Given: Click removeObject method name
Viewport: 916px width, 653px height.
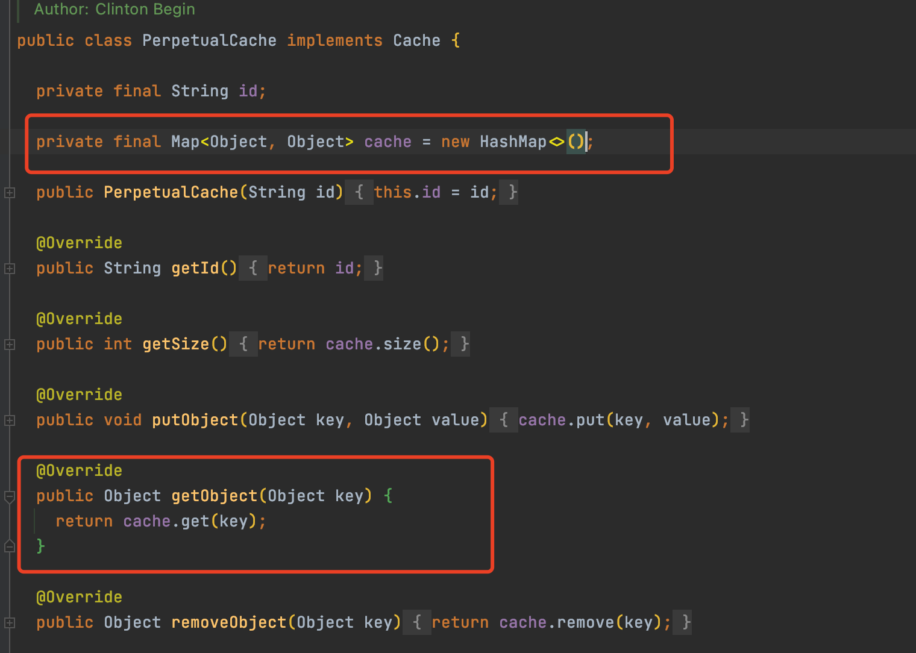Looking at the screenshot, I should [x=229, y=622].
